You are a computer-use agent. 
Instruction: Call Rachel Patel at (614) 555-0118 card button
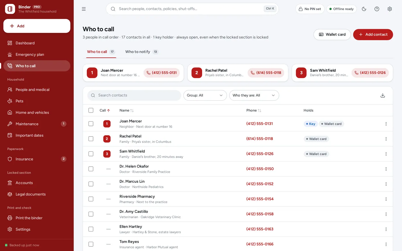click(266, 73)
